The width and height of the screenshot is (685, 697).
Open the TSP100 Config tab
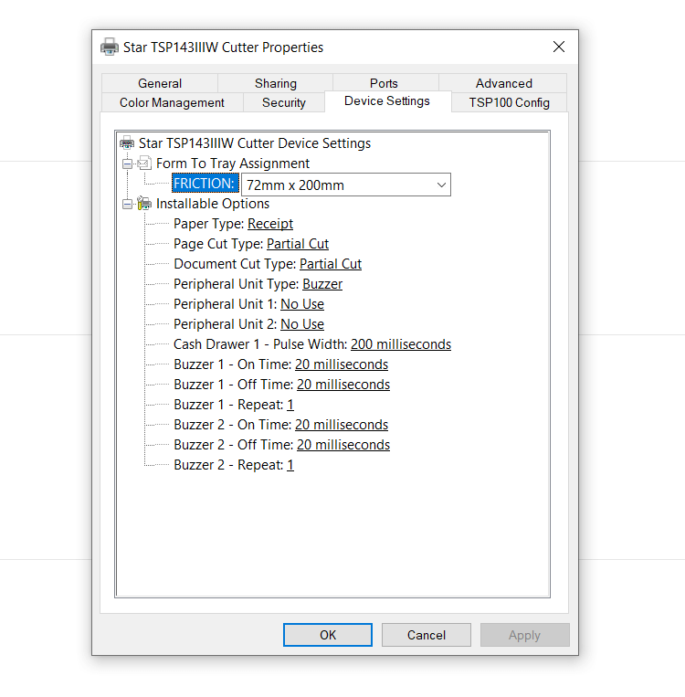[510, 102]
